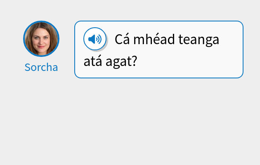
Task: Tap the word "Cá" in the sentence
Action: coord(122,40)
